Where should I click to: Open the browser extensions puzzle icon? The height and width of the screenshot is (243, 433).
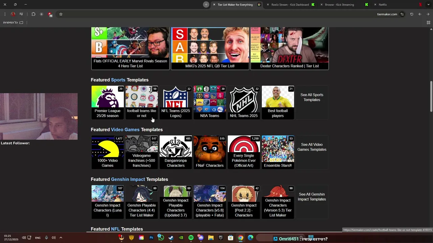click(x=33, y=14)
